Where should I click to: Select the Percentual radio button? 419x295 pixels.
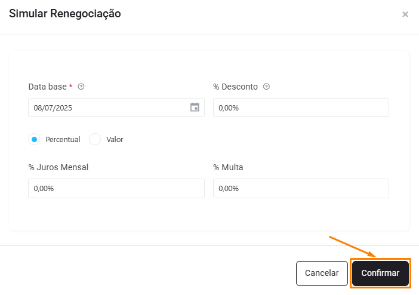(x=34, y=139)
